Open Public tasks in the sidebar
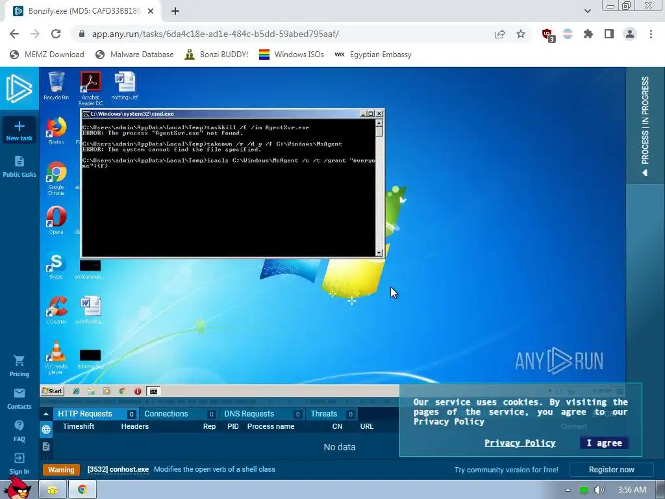 (19, 166)
